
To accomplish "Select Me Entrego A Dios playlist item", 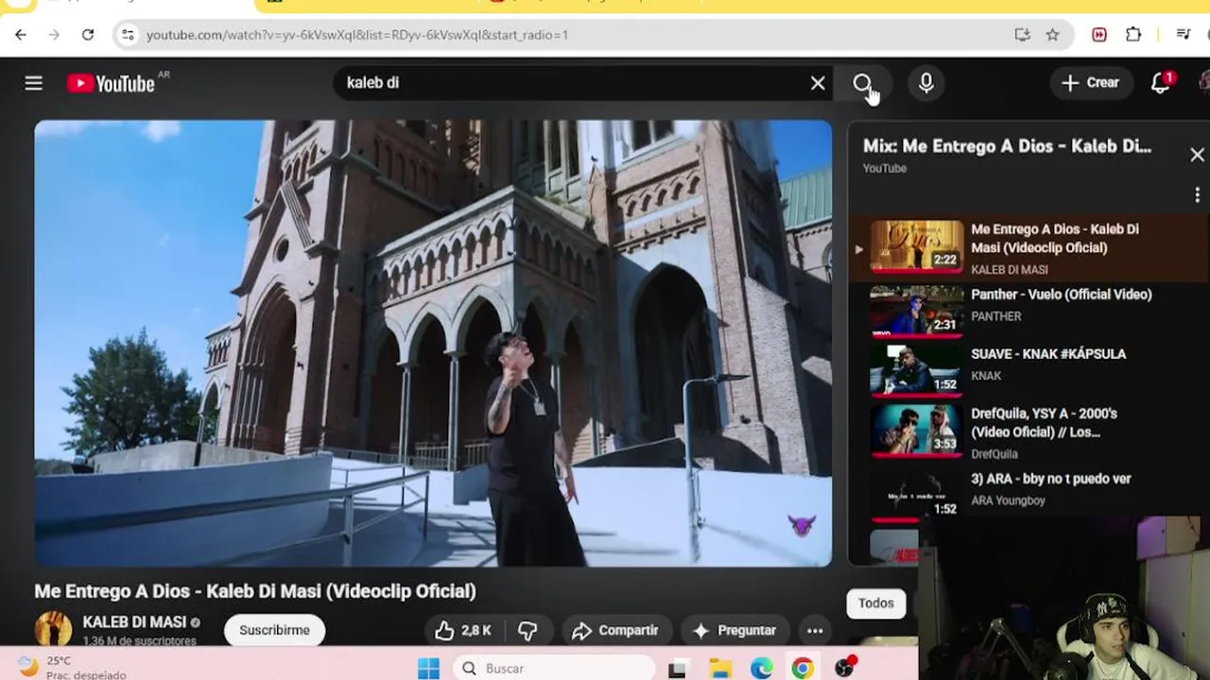I will pos(1028,247).
